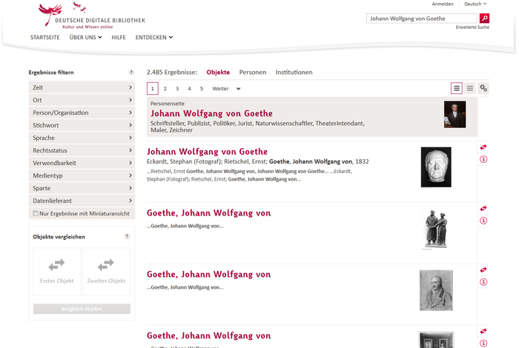Toggle Nur Ergebnisse mit Miniaturansicht checkbox
The height and width of the screenshot is (348, 519).
[x=36, y=213]
